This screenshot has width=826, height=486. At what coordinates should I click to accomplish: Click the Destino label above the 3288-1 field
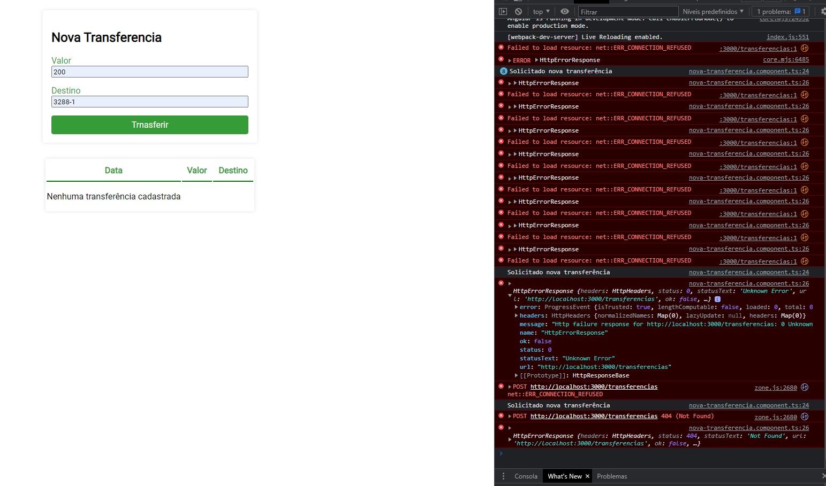coord(66,90)
